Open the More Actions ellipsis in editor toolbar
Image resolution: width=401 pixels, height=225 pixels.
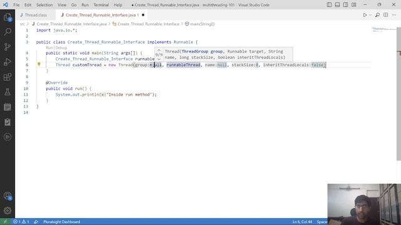(394, 15)
